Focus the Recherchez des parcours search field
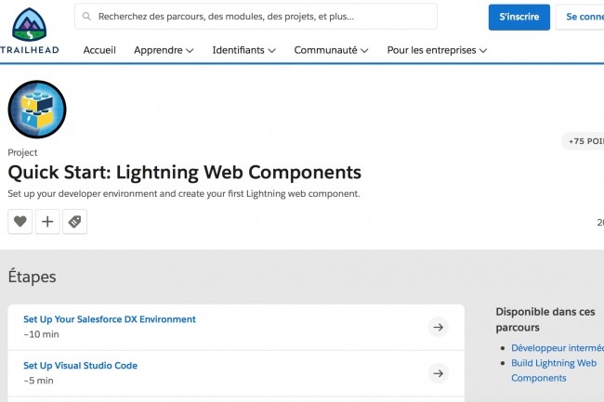 pyautogui.click(x=256, y=16)
